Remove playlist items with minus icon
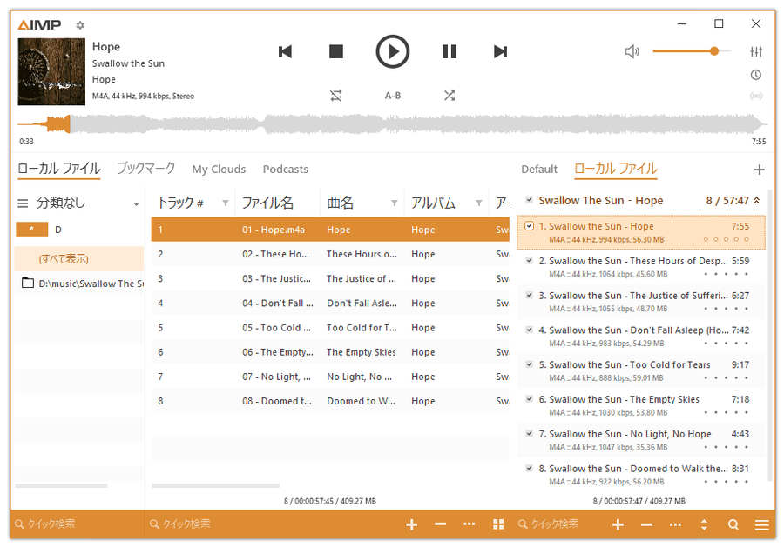Viewport: 784px width, 547px height. (646, 524)
